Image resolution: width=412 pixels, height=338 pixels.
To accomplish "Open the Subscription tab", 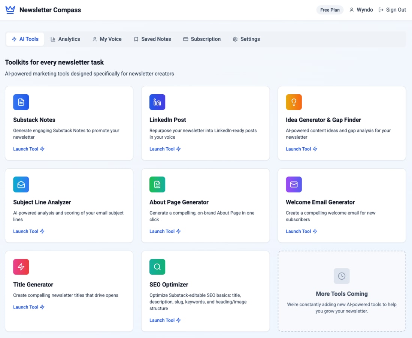I will pyautogui.click(x=202, y=39).
